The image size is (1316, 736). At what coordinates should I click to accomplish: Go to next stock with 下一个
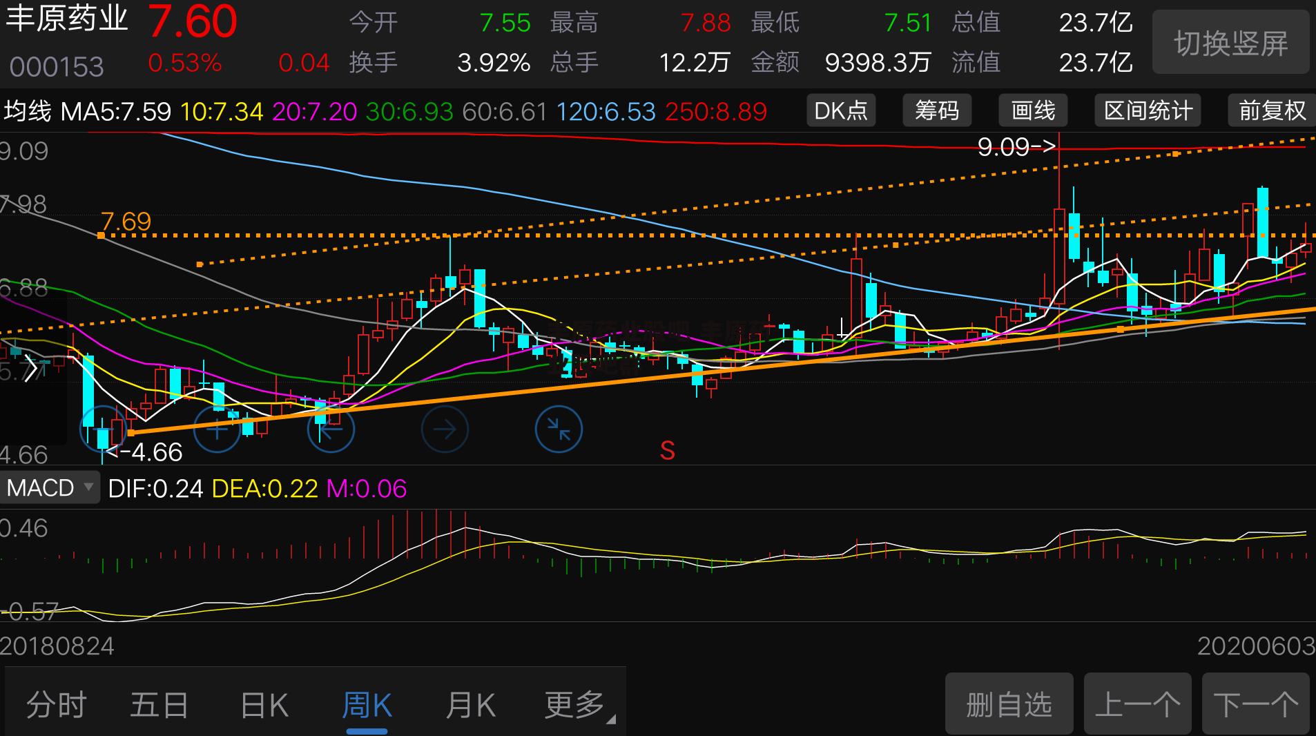tap(1255, 704)
